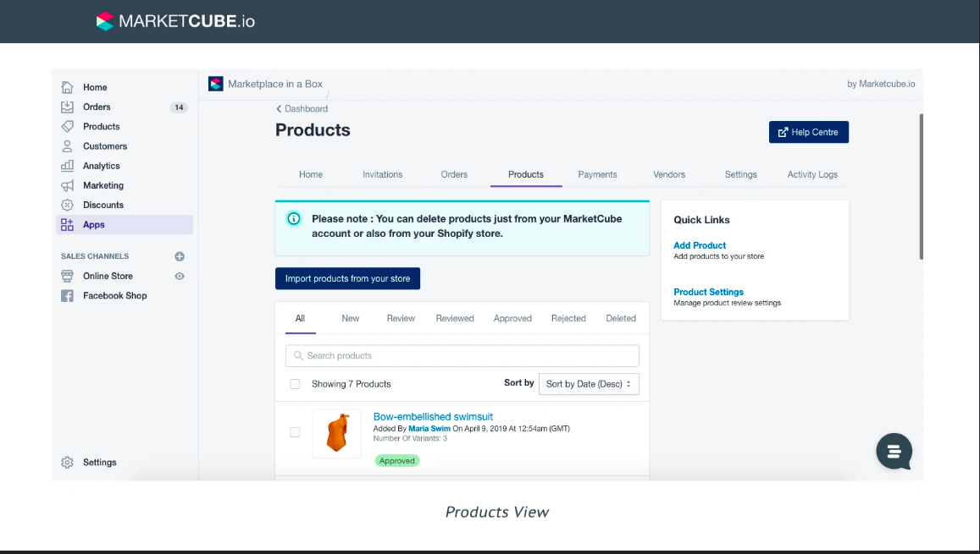This screenshot has height=554, width=980.
Task: Click the Products tag icon in sidebar
Action: 67,126
